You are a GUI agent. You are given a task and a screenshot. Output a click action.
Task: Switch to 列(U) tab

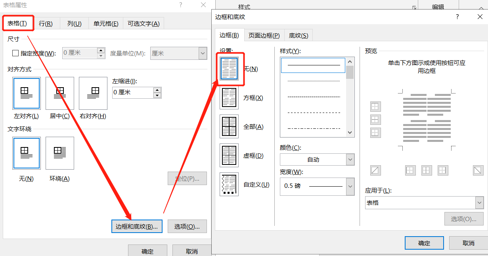tap(74, 23)
